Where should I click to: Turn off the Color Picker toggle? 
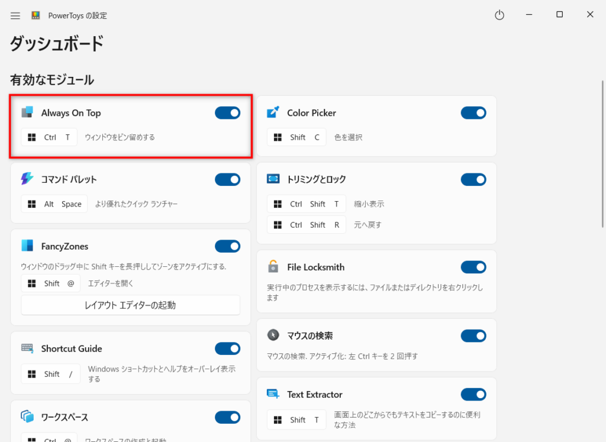click(x=473, y=113)
